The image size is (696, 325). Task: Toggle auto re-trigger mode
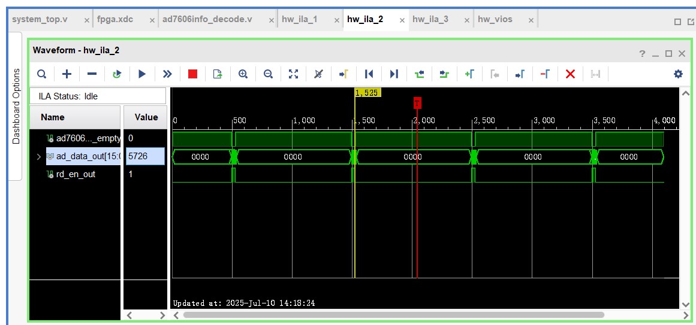(117, 74)
